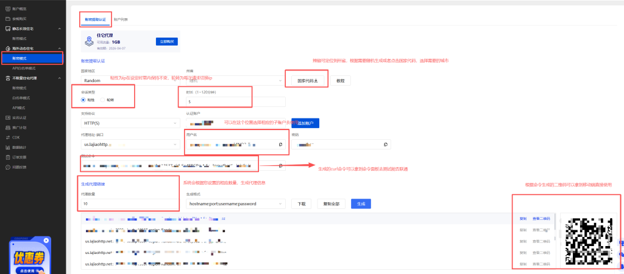This screenshot has height=274, width=624.
Task: Collapse the 静态长效住宅 sidebar section
Action: tap(59, 29)
